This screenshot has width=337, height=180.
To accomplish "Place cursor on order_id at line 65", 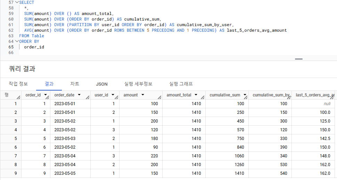I will pos(34,47).
